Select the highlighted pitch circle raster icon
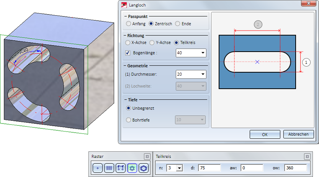 tap(132, 168)
